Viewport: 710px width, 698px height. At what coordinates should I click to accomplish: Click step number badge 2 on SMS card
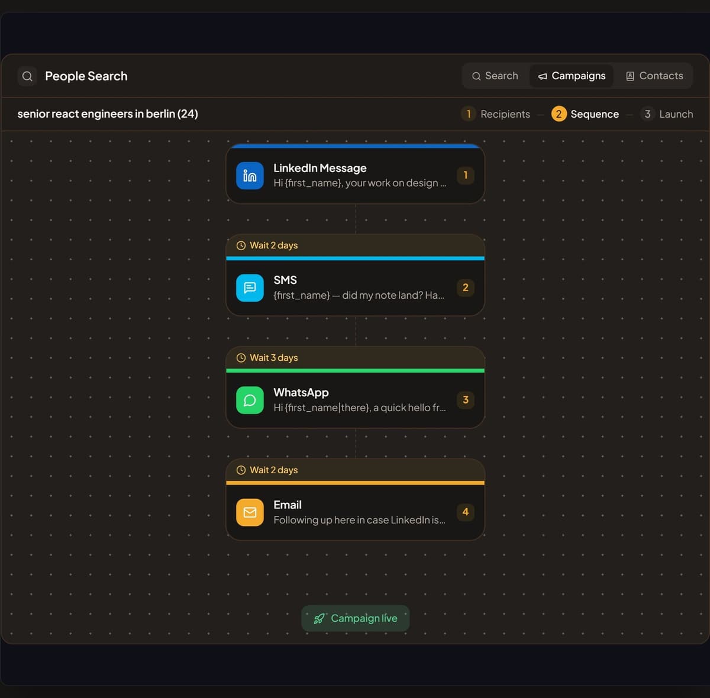point(466,287)
